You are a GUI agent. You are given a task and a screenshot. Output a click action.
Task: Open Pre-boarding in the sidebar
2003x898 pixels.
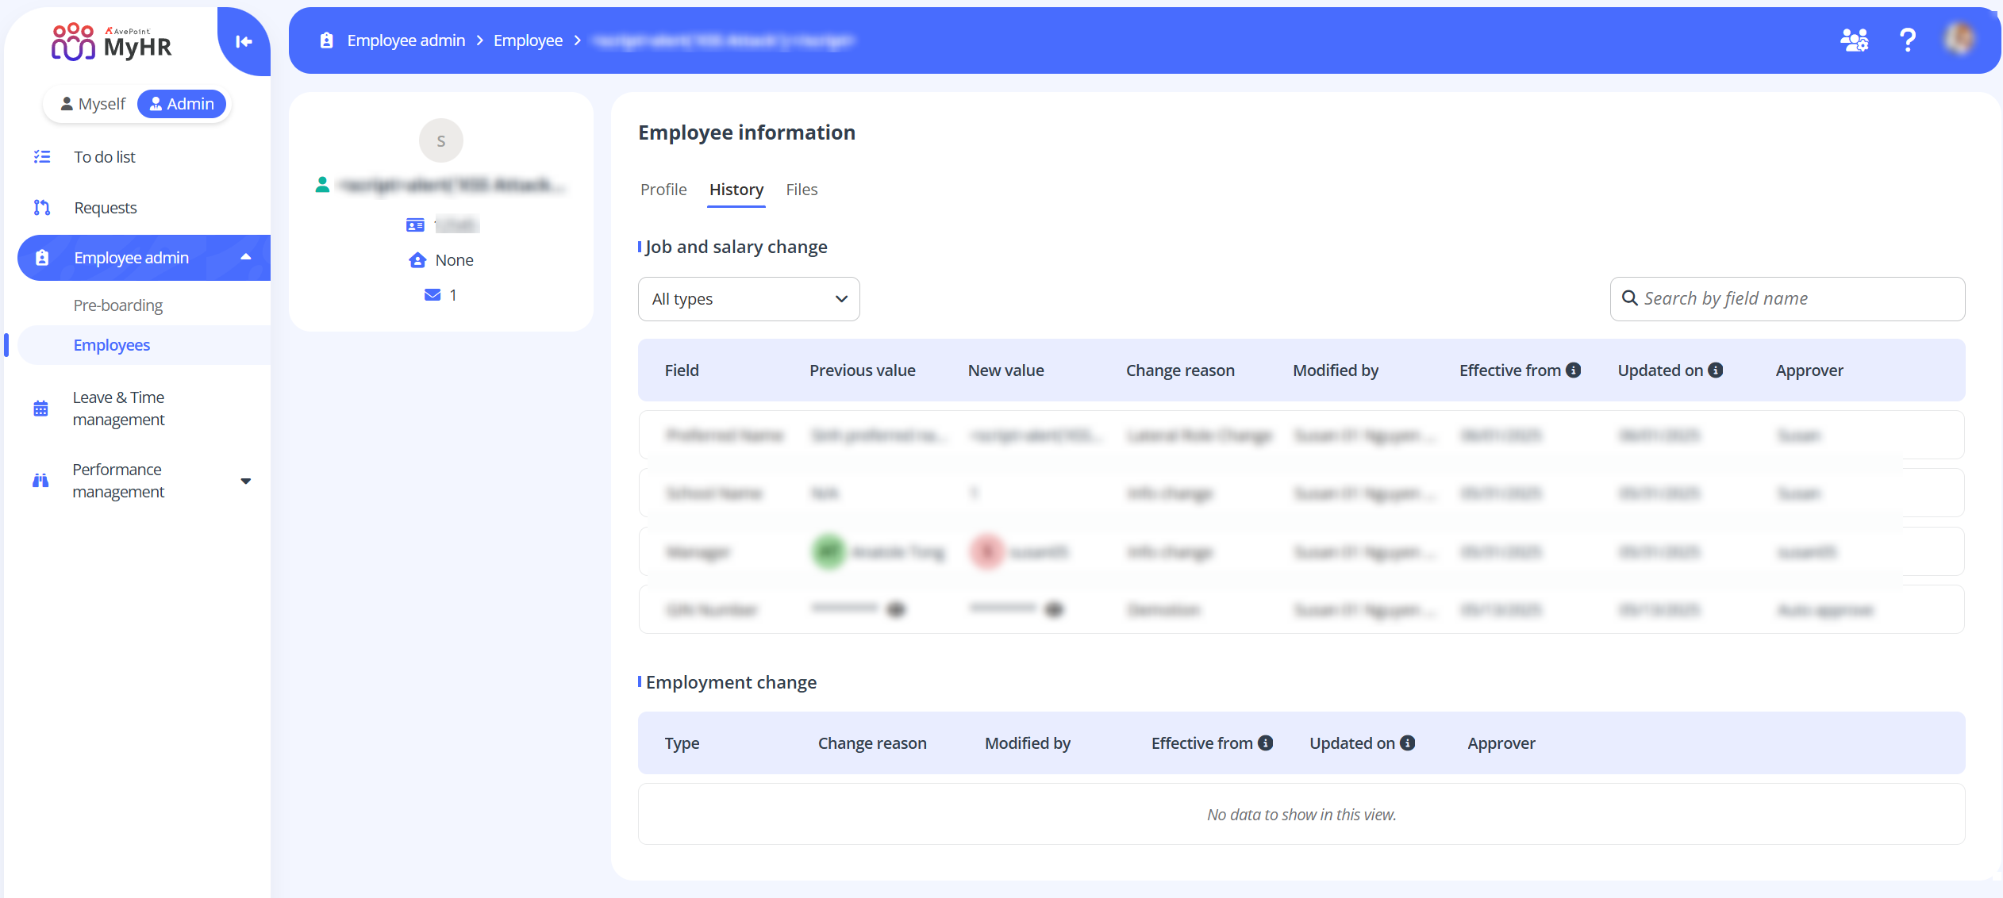tap(118, 305)
